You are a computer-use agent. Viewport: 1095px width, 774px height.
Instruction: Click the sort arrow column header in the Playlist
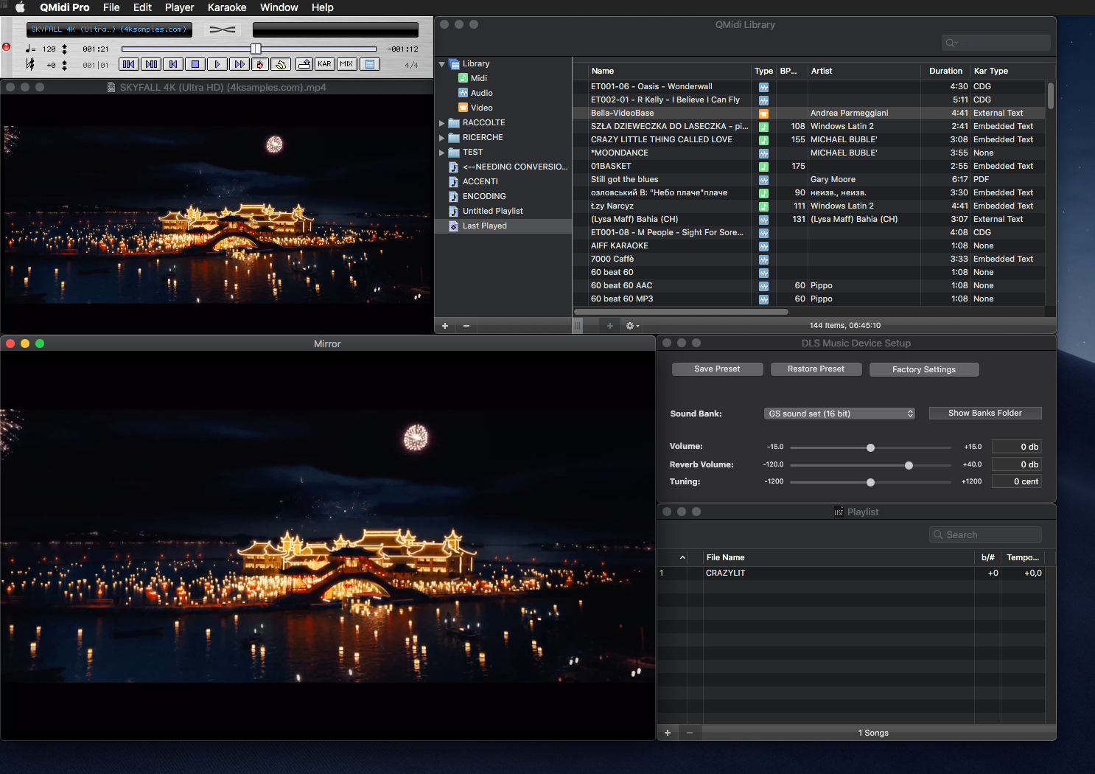(x=682, y=557)
